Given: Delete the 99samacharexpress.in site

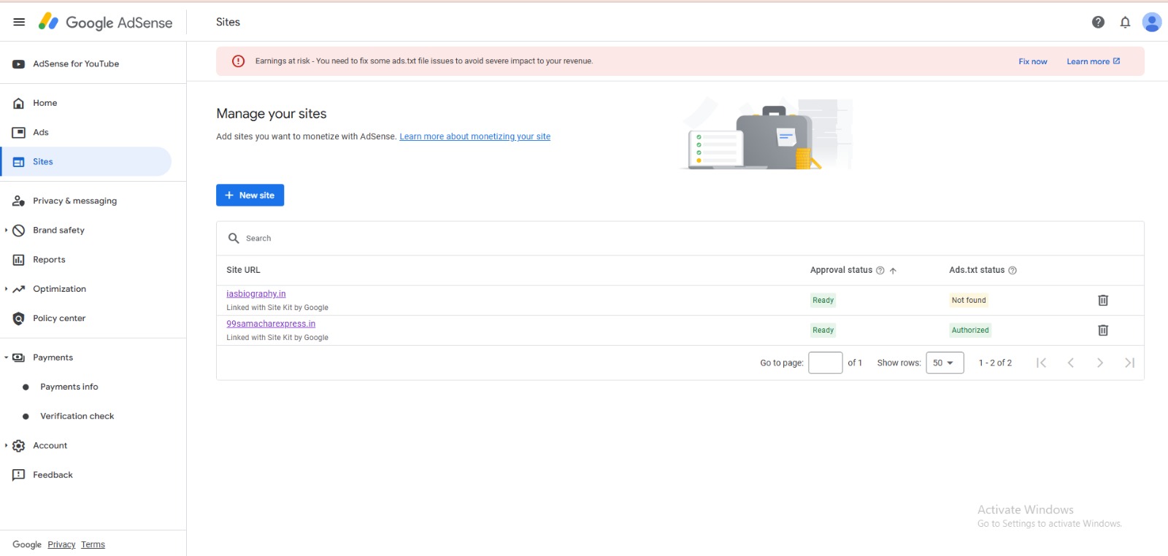Looking at the screenshot, I should coord(1103,330).
